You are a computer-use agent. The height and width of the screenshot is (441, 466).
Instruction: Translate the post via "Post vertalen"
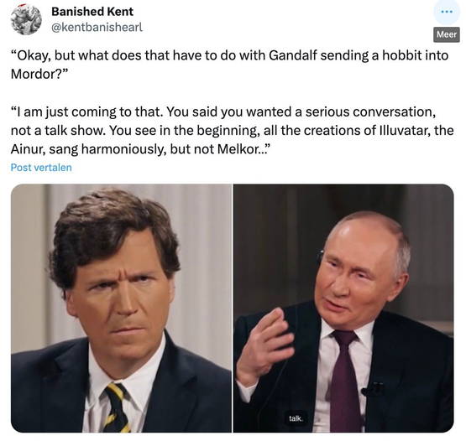click(41, 168)
